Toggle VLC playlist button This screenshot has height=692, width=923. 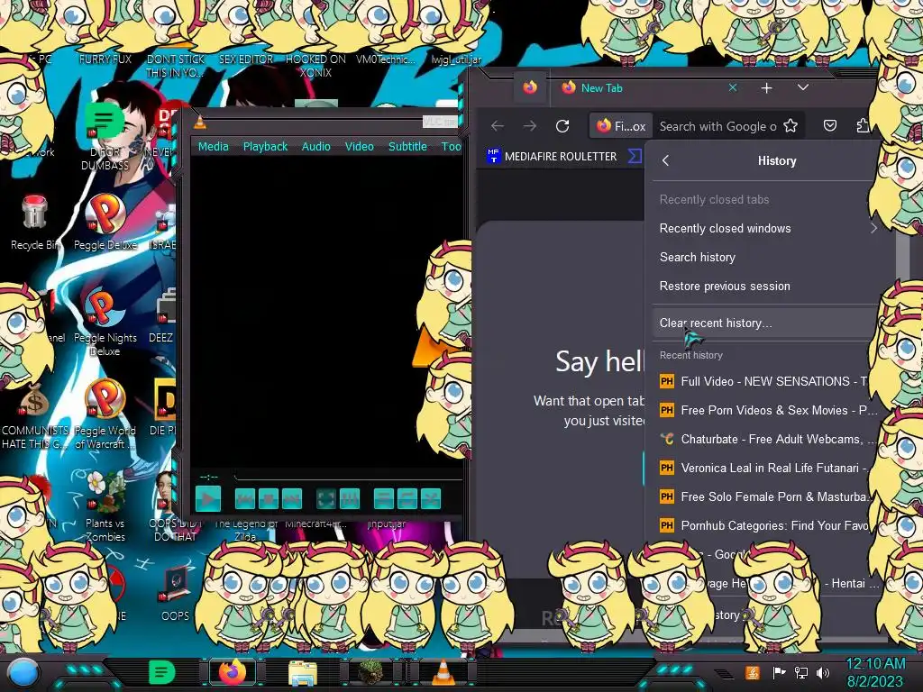(384, 499)
